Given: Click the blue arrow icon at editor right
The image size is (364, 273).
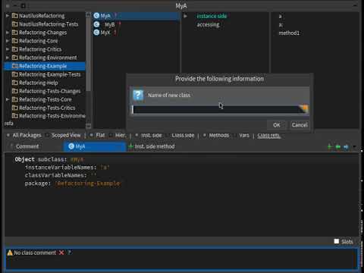Looking at the screenshot, I should [346, 146].
